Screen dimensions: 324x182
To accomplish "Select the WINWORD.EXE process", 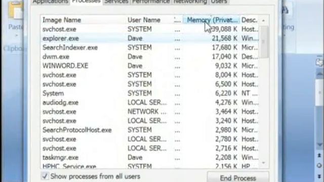I will (x=150, y=66).
